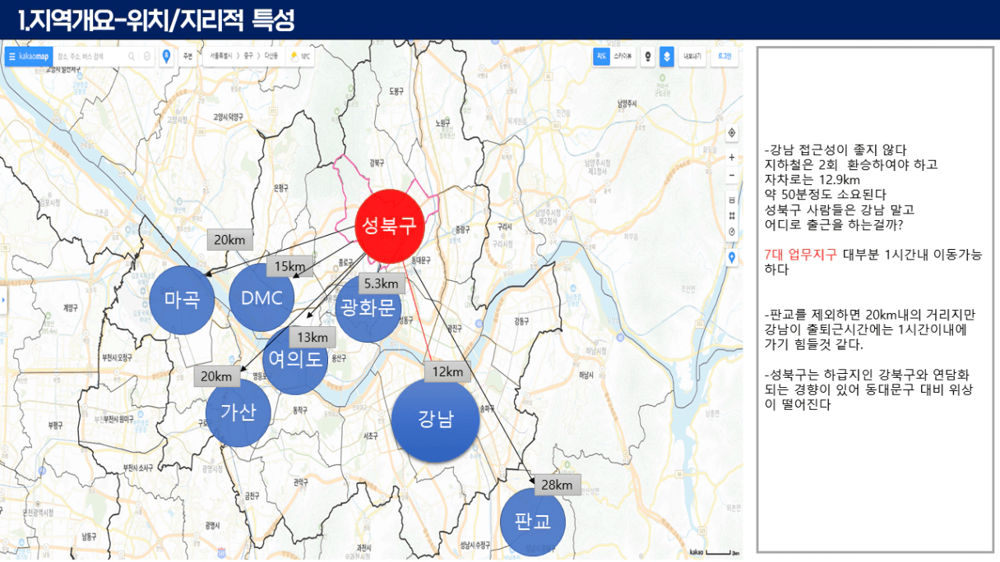
Task: Select 다산동 in the location breadcrumb
Action: 271,57
